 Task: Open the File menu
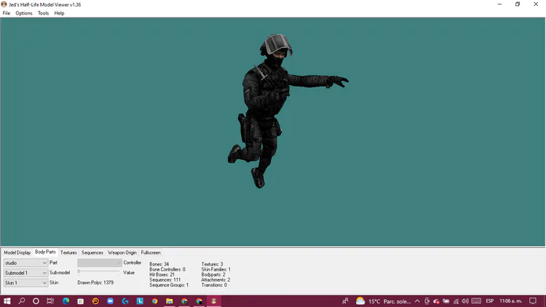tap(7, 13)
